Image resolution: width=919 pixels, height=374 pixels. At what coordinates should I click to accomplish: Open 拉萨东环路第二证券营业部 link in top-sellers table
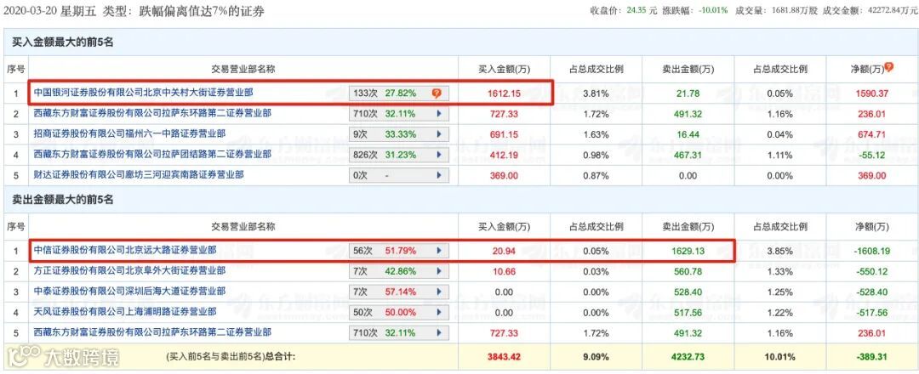coord(152,332)
